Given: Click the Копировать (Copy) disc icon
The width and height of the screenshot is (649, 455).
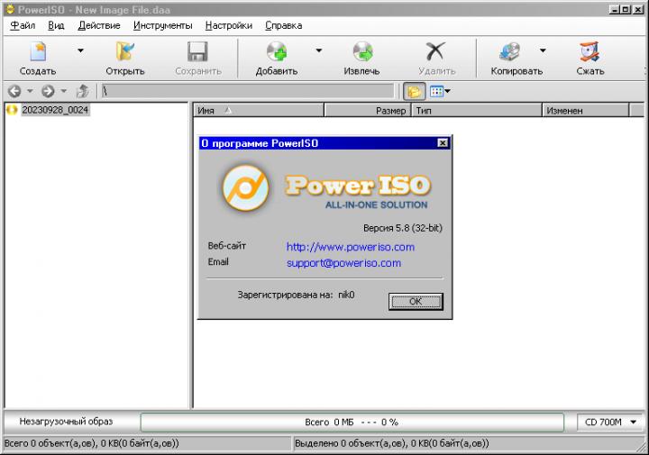Looking at the screenshot, I should (510, 52).
